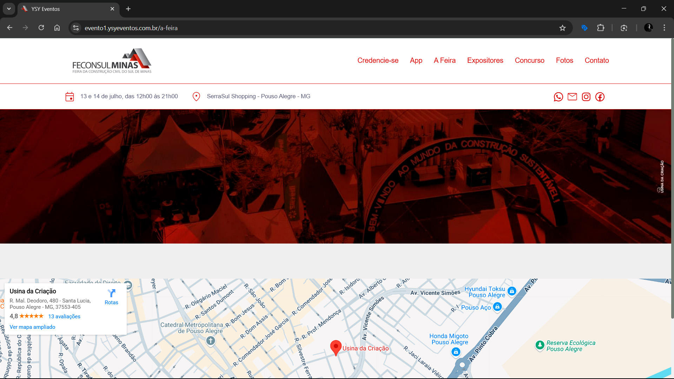674x379 pixels.
Task: Open the Credencie-se link
Action: tap(378, 60)
